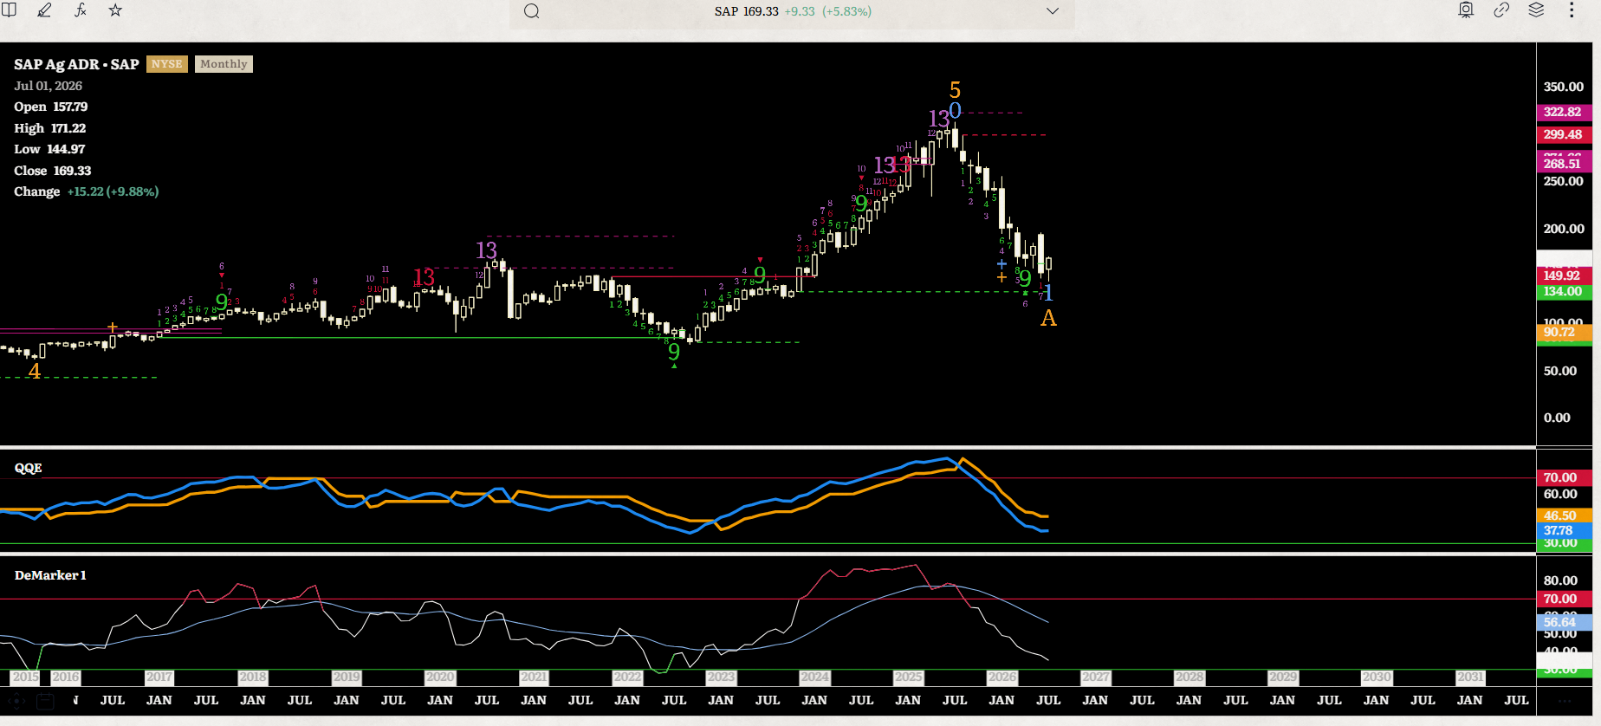
Task: Click the Monthly timeframe badge
Action: [224, 64]
